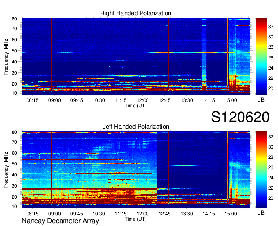Select the S120620 observation label
This screenshot has height=226, width=278.
tap(240, 117)
